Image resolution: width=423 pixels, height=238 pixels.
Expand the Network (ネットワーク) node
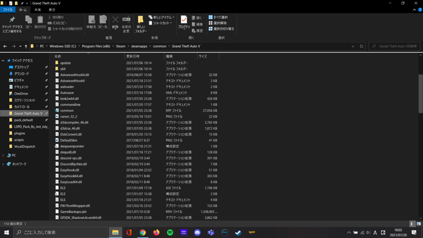(3, 164)
